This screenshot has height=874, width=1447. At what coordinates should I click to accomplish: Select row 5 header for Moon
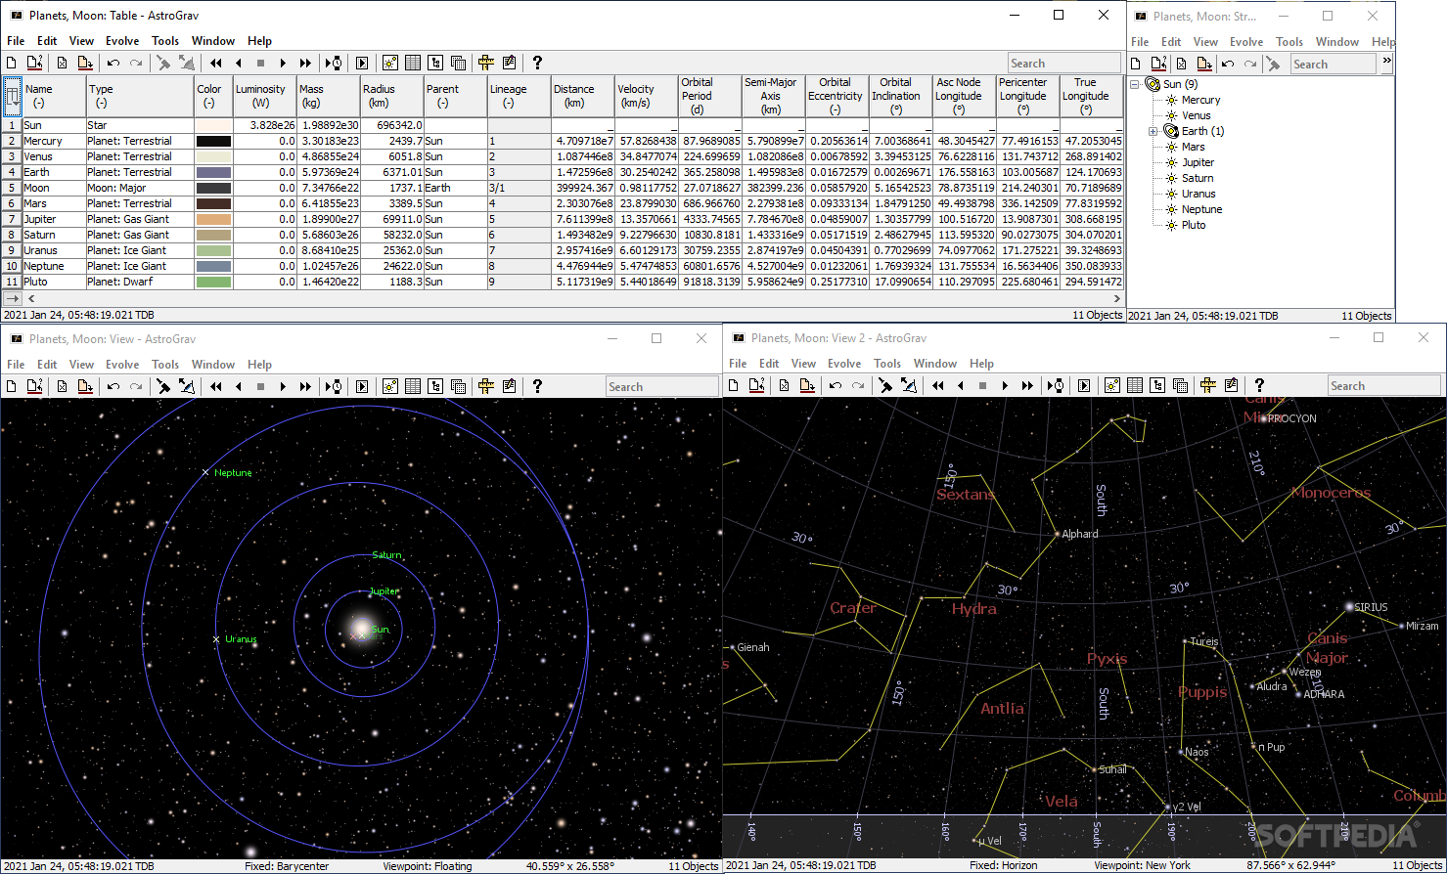(x=12, y=188)
